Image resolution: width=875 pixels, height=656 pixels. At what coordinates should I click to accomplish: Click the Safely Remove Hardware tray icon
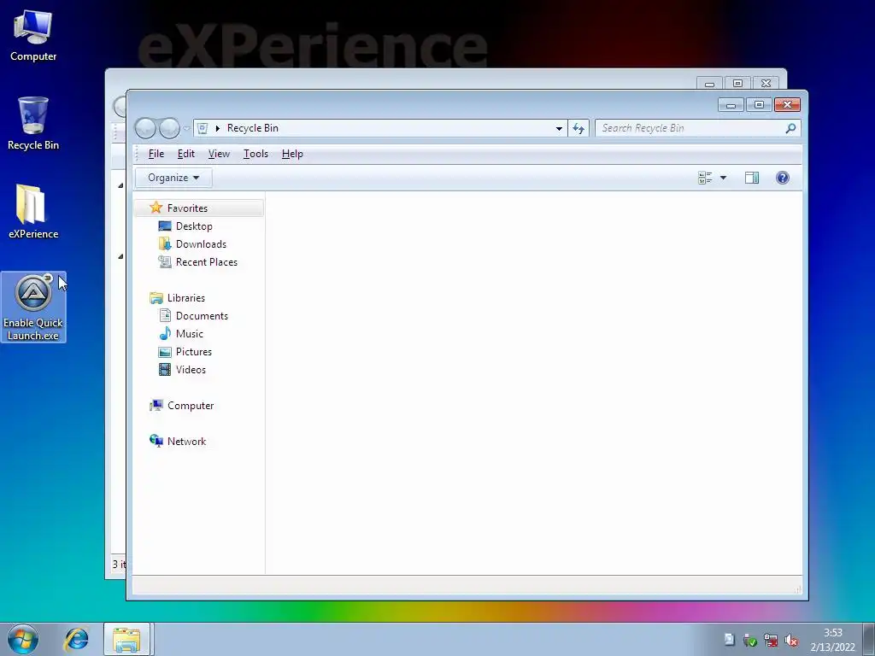tap(749, 640)
